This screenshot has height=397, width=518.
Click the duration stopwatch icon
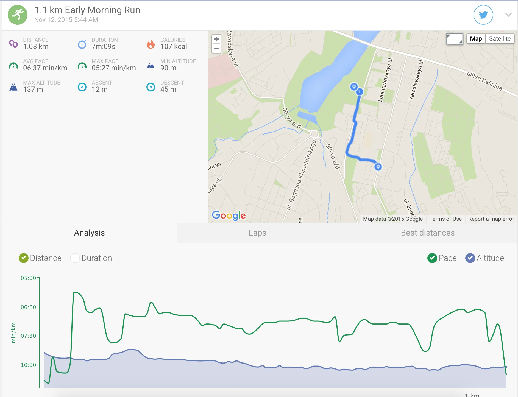point(82,44)
